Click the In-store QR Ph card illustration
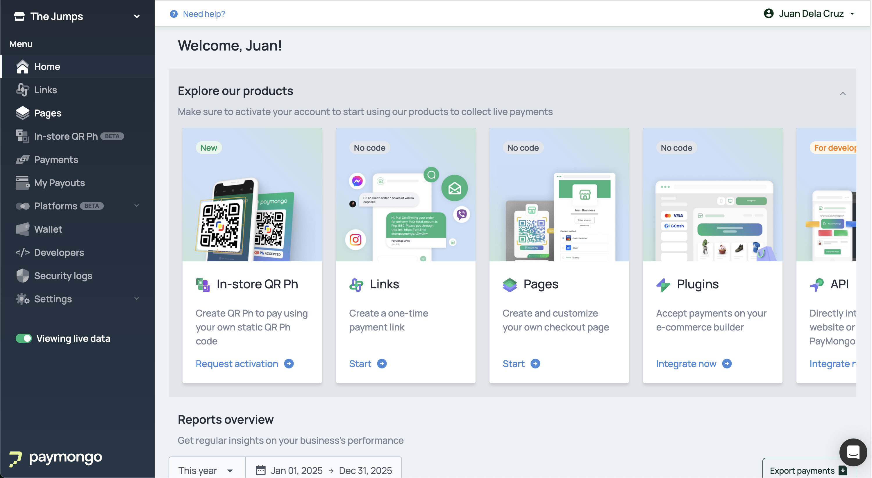The image size is (872, 478). point(252,195)
